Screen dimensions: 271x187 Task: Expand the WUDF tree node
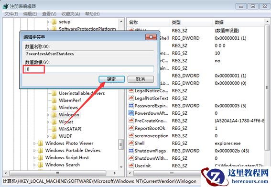[48, 136]
